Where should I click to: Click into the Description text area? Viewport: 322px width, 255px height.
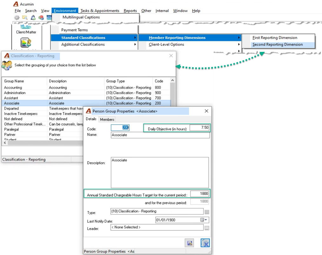(160, 173)
